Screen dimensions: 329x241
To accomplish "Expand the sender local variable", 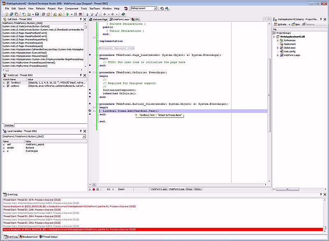I will click(4, 148).
